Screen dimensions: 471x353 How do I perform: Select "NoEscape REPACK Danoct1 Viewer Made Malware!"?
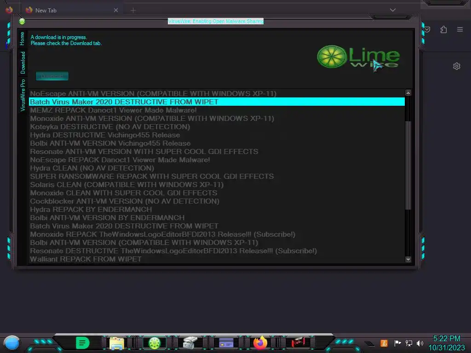[x=217, y=159]
